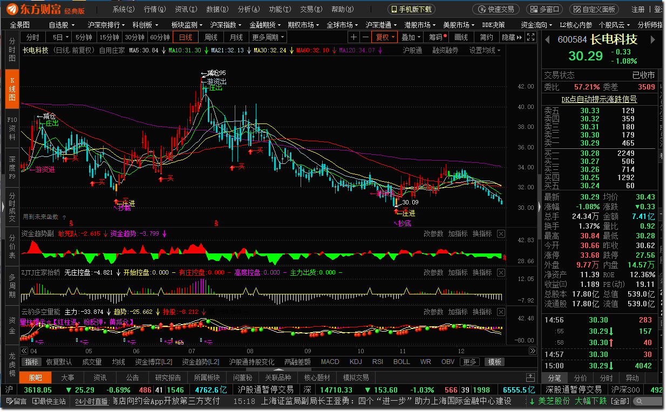Toggle the 模板 button in indicator bar
Screen dimensions: 667x412
[x=494, y=362]
